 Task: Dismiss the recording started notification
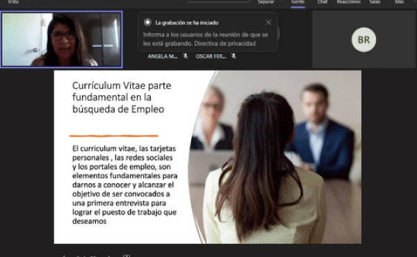tap(268, 22)
